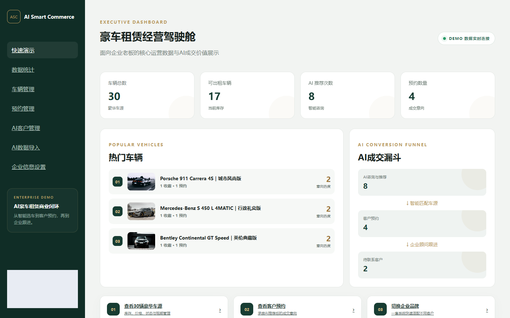Click the 企业顾问跟进 funnel step label
Viewport: 510px width, 318px height.
422,245
